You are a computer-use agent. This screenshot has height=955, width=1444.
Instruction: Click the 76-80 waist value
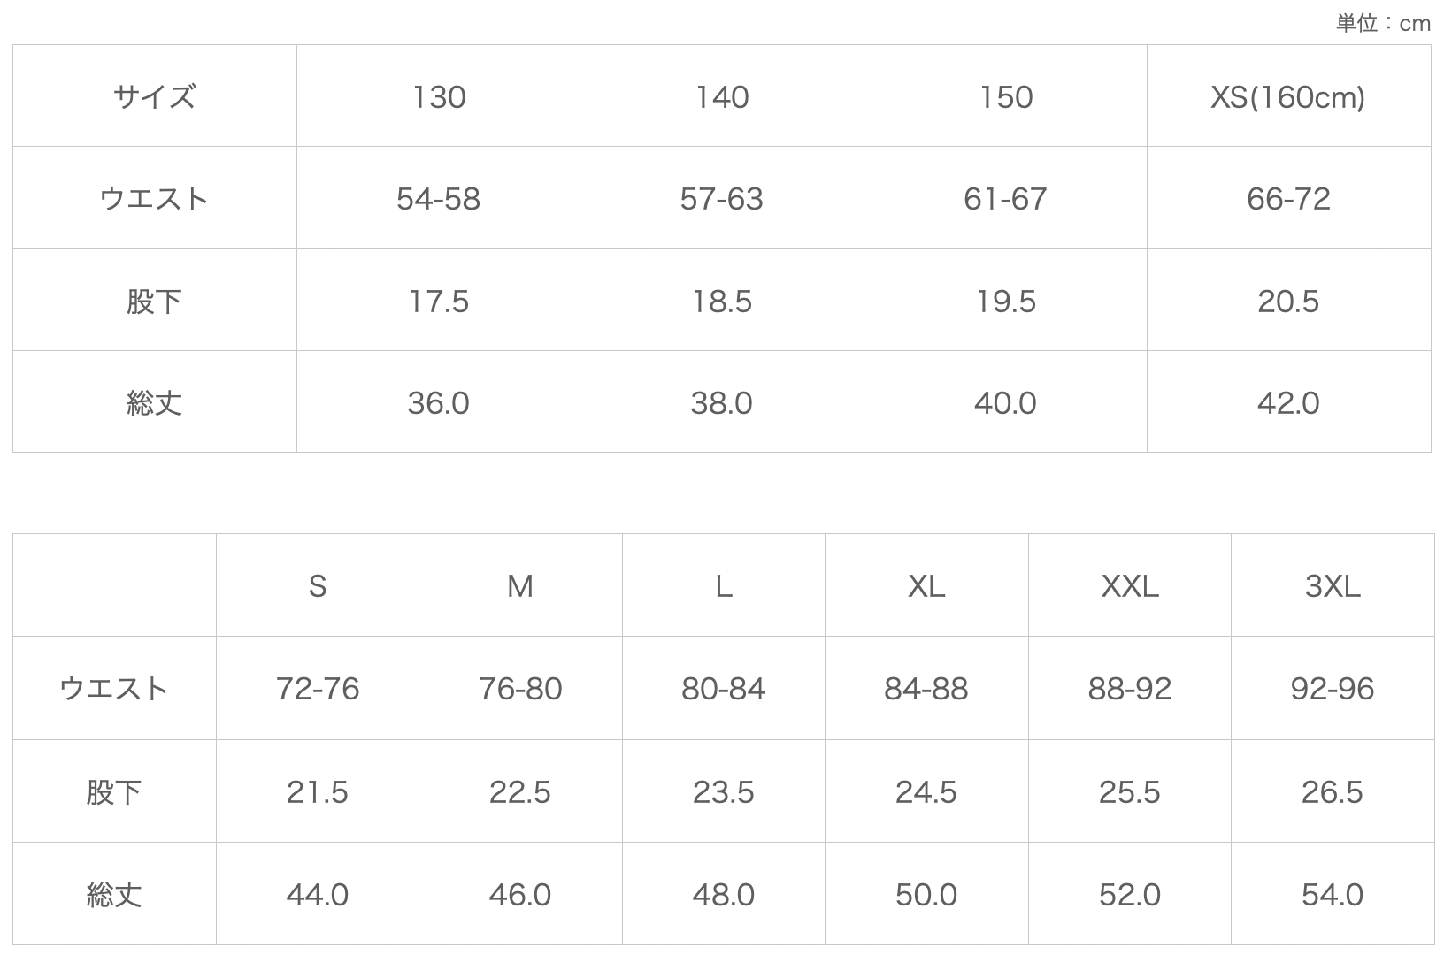click(520, 689)
